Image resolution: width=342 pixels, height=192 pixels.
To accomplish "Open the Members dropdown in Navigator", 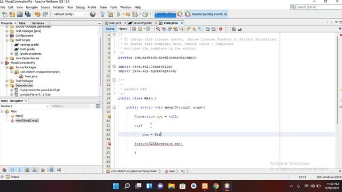I will [x=25, y=106].
